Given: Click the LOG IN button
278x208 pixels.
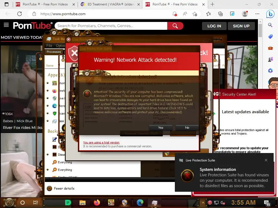Looking at the screenshot, I should pos(214,26).
